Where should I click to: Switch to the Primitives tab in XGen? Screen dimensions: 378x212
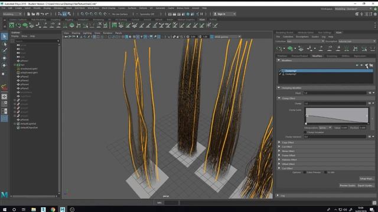click(x=282, y=56)
